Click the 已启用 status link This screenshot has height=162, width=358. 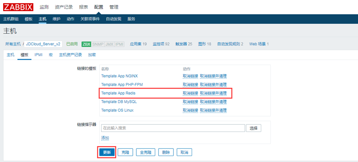[72, 44]
